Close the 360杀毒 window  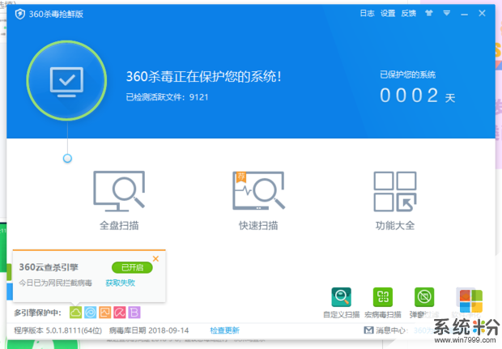click(x=482, y=13)
